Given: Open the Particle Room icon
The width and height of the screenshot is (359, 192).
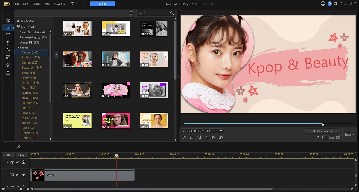Looking at the screenshot, I should (8, 65).
